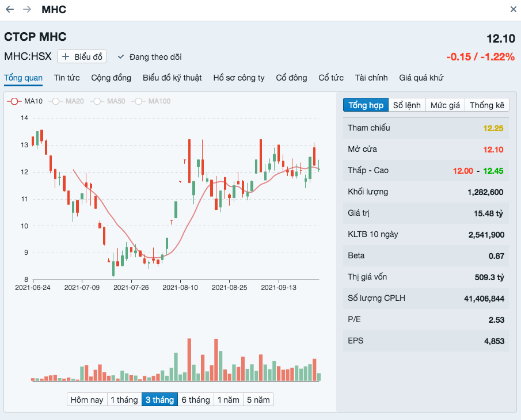The height and width of the screenshot is (420, 521).
Task: Select the Sổ lệnh panel tab
Action: click(x=406, y=105)
